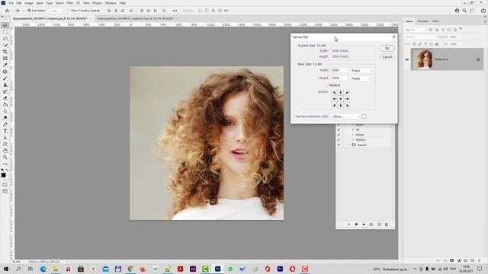Toggle the checkmark beside MIDDLE action
The height and width of the screenshot is (274, 488).
(339, 140)
